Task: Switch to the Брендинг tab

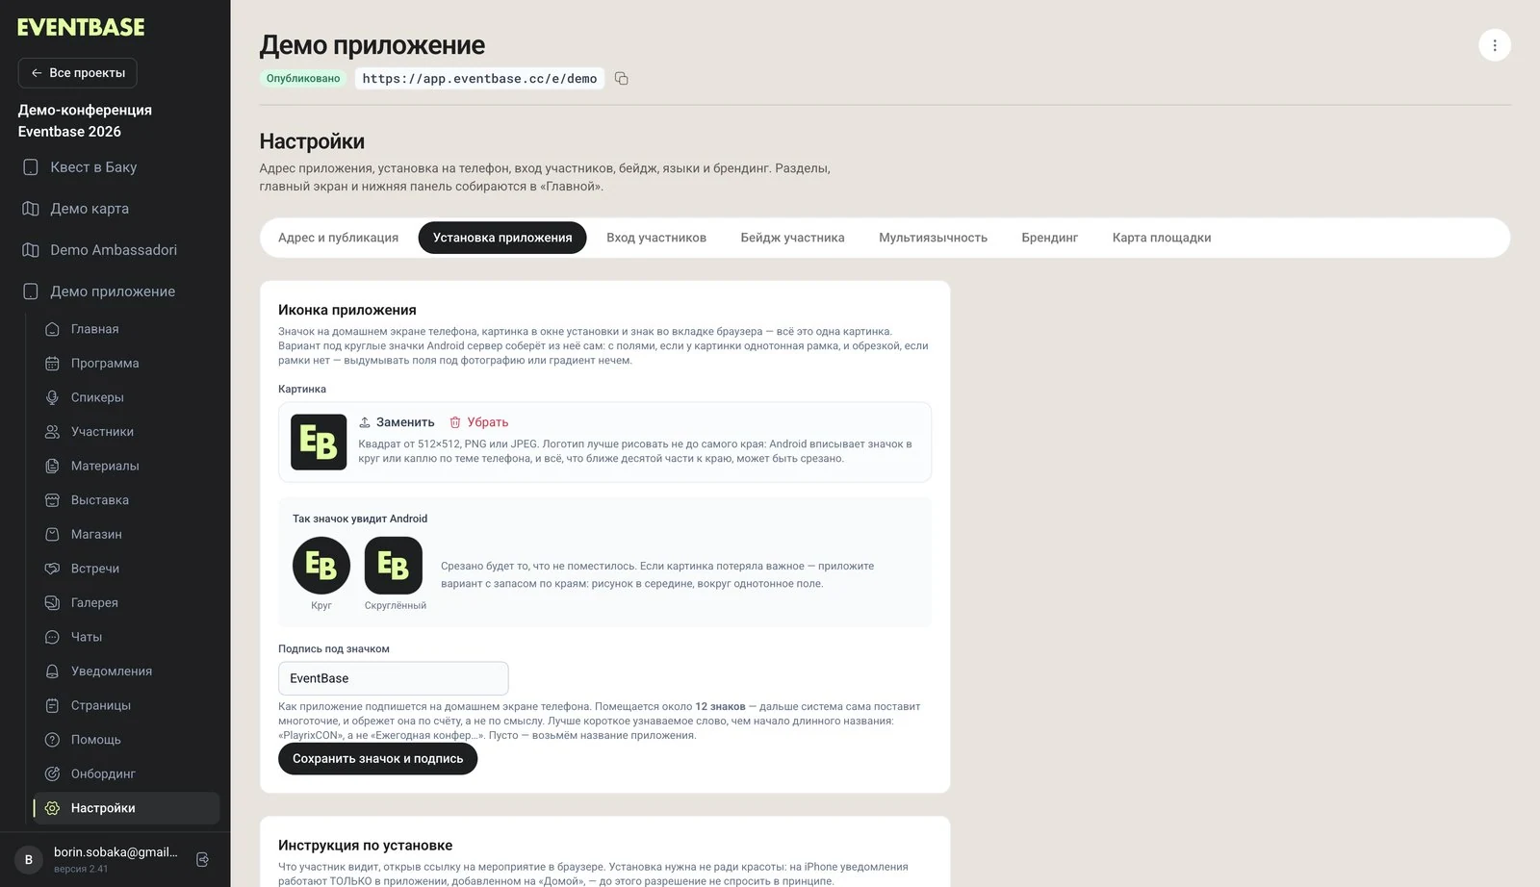Action: pyautogui.click(x=1049, y=238)
